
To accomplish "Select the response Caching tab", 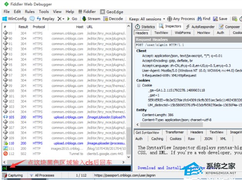I will [157, 139].
